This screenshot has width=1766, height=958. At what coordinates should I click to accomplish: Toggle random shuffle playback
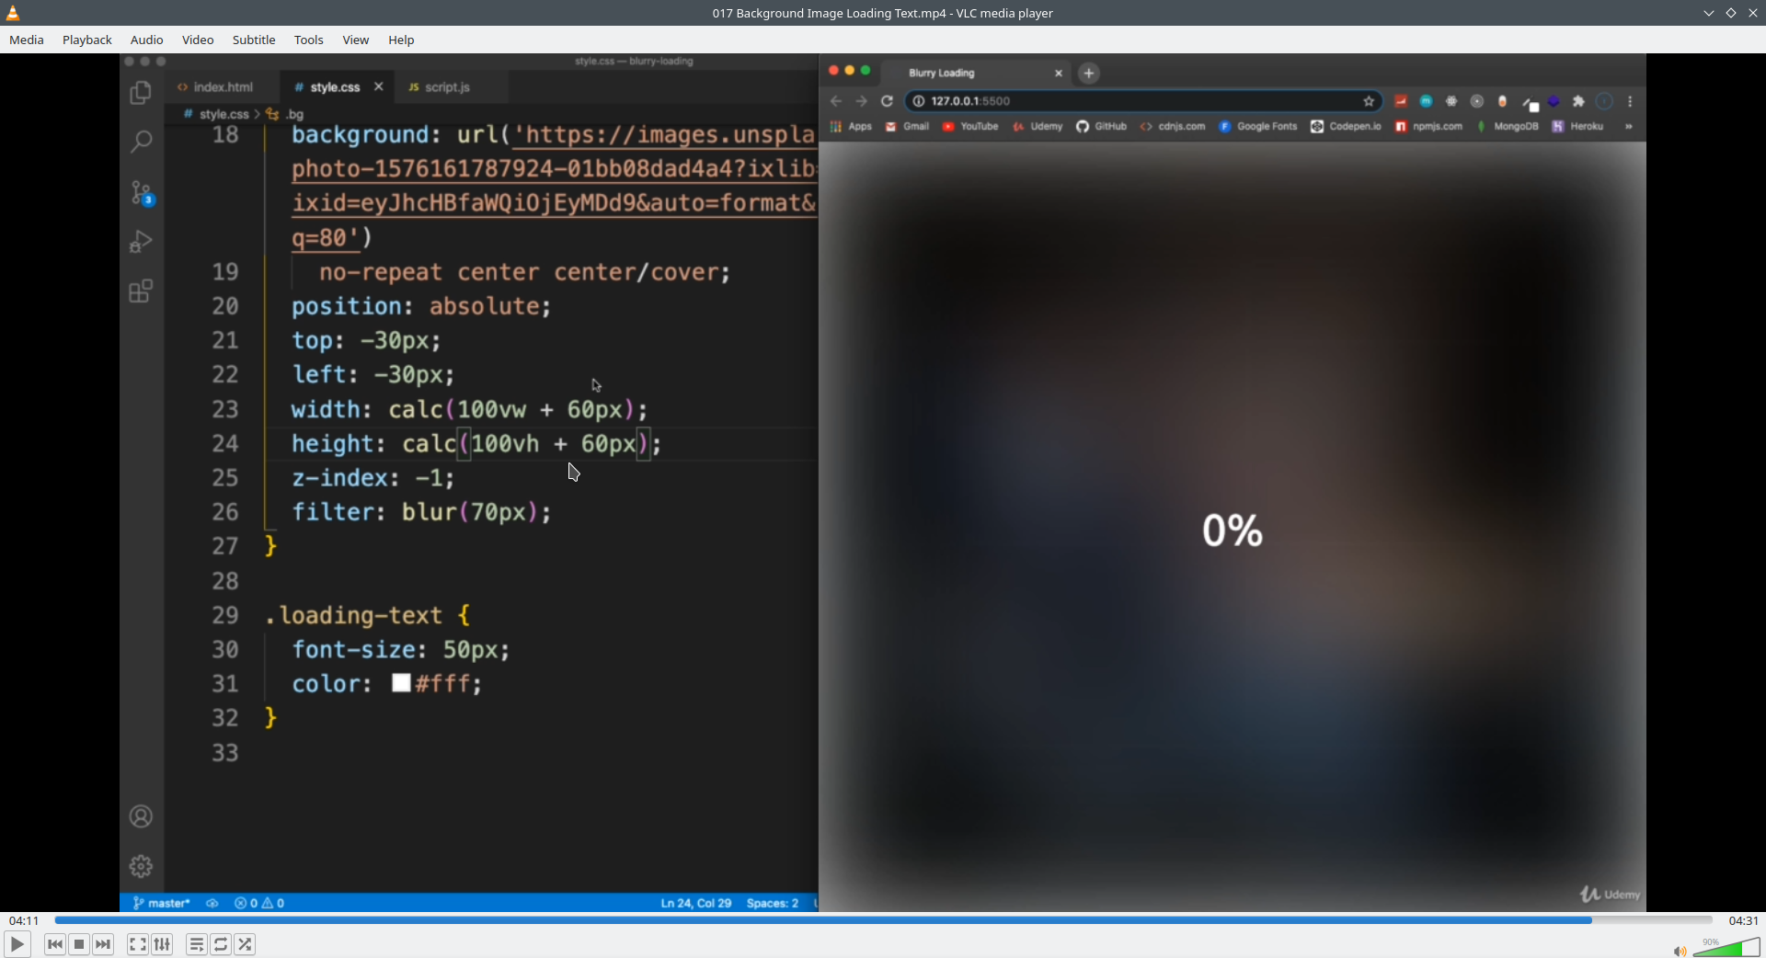coord(245,944)
